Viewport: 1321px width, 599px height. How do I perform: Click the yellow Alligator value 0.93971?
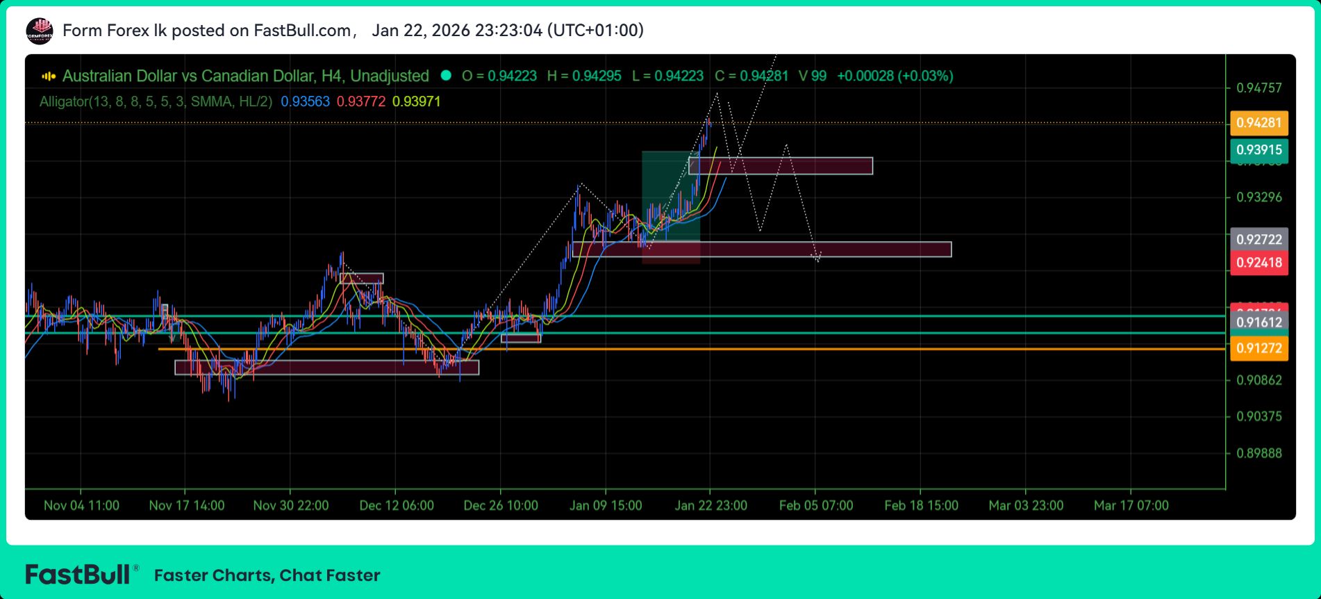(x=416, y=101)
